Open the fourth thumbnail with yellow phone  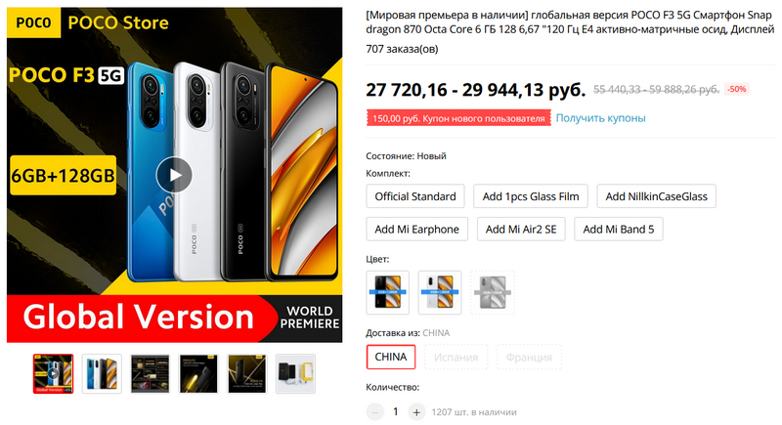[x=198, y=373]
